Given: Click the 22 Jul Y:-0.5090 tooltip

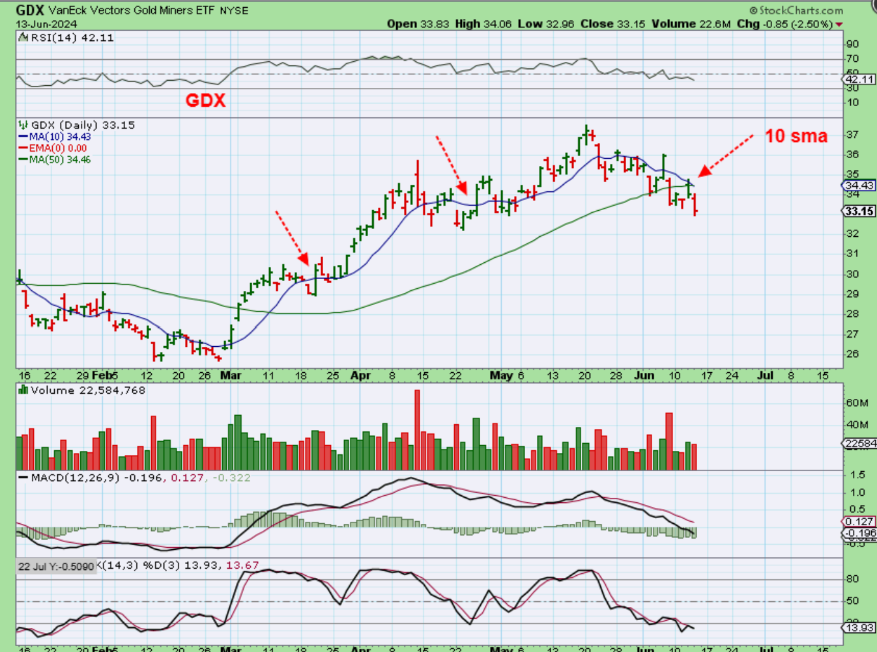Looking at the screenshot, I should 56,566.
